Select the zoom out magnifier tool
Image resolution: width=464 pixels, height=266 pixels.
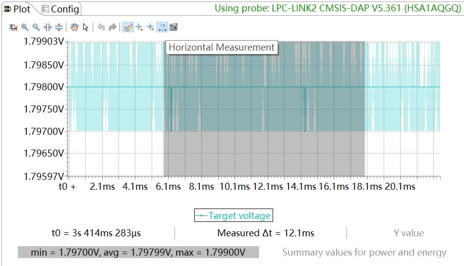click(36, 27)
